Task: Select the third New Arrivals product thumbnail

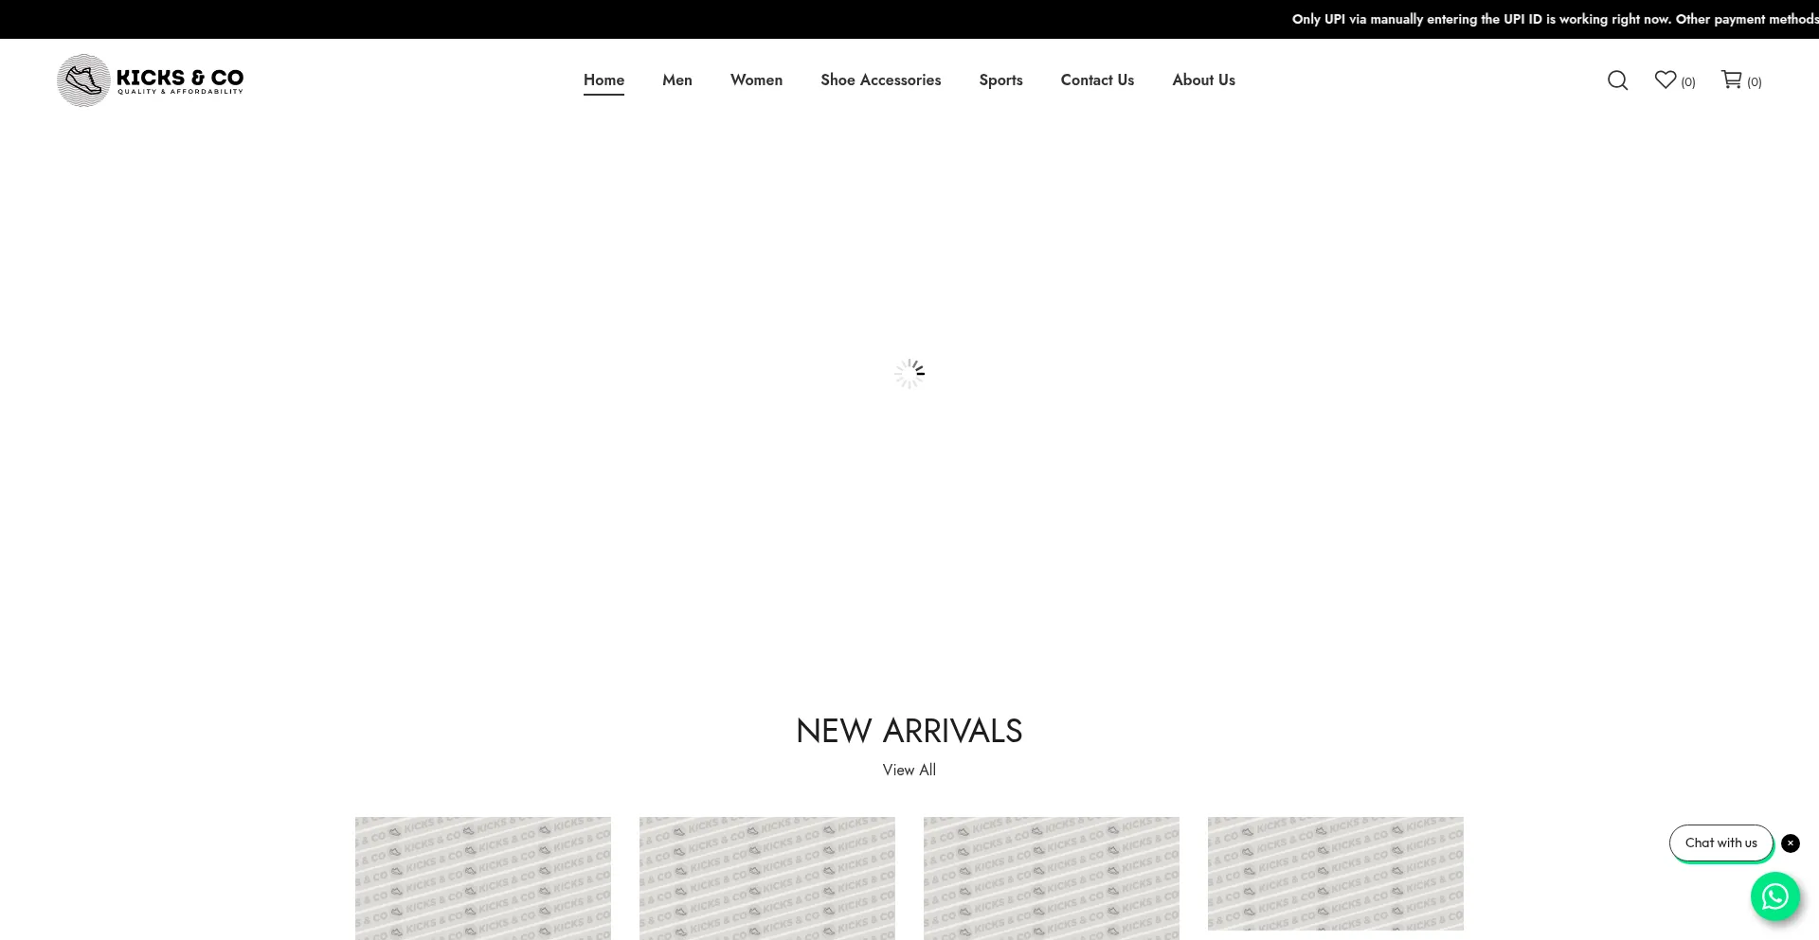Action: (1052, 878)
